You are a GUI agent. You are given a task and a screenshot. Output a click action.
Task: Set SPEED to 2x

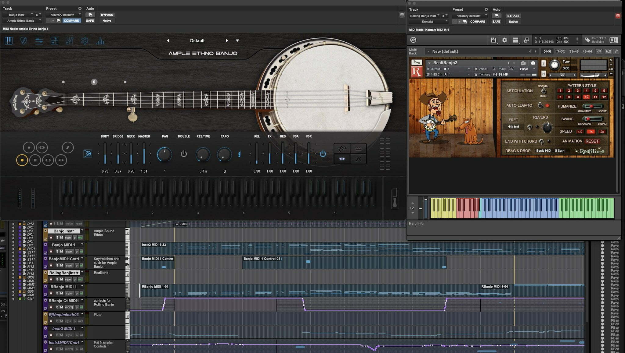602,132
